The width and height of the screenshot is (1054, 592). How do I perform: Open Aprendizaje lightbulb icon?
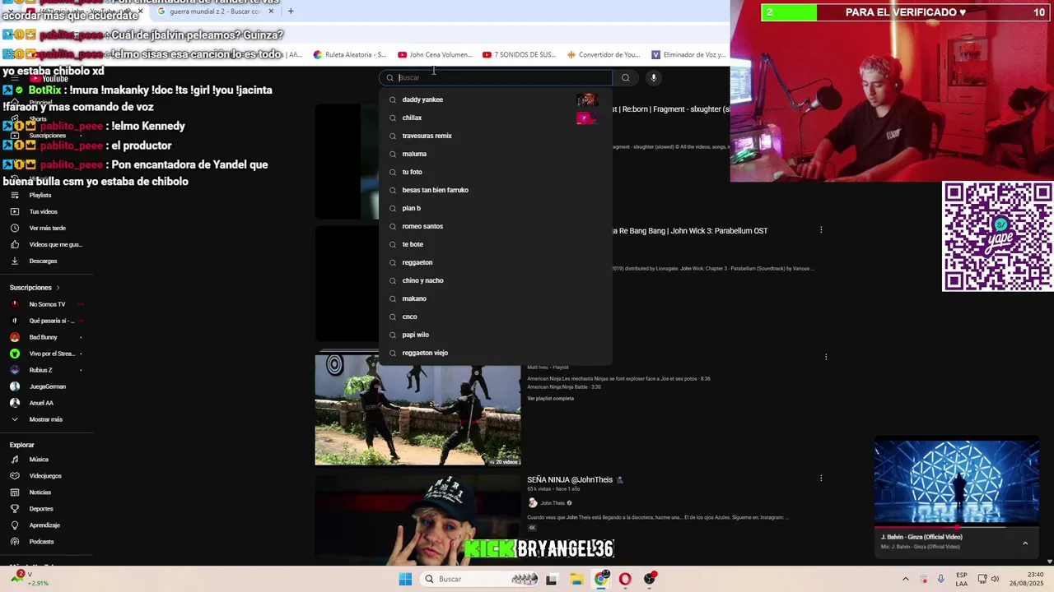point(14,525)
